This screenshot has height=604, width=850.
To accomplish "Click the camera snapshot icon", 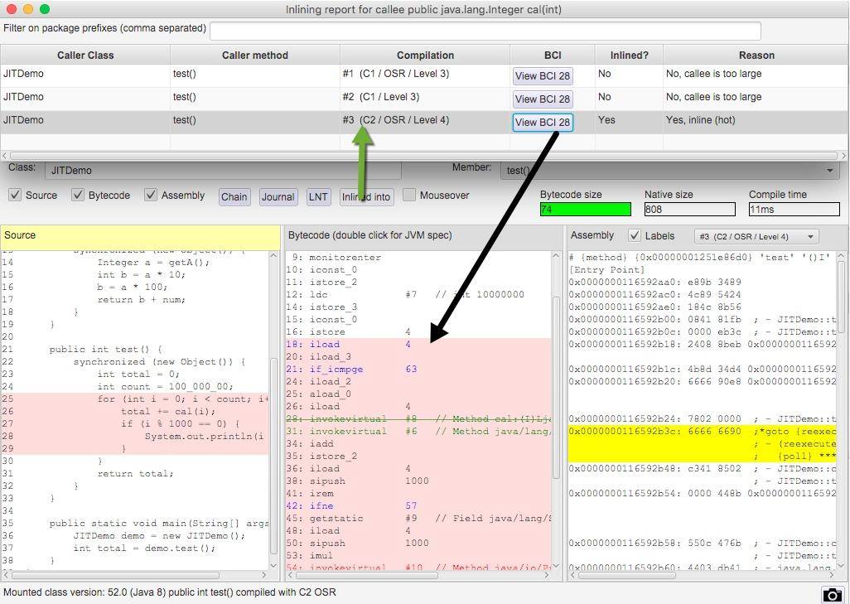I will pyautogui.click(x=832, y=594).
